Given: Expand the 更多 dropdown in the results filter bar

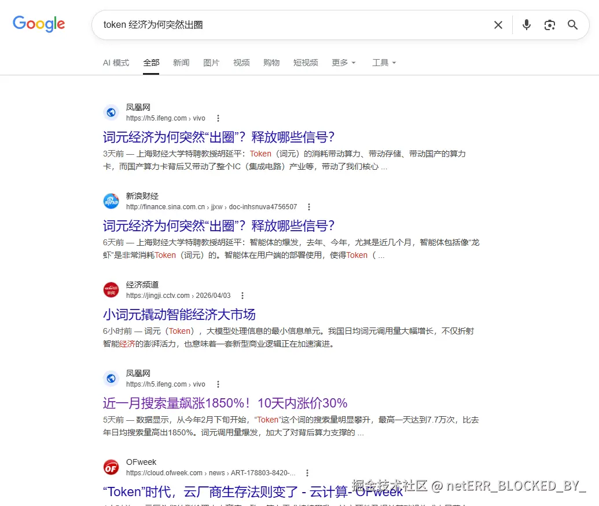Looking at the screenshot, I should (343, 63).
